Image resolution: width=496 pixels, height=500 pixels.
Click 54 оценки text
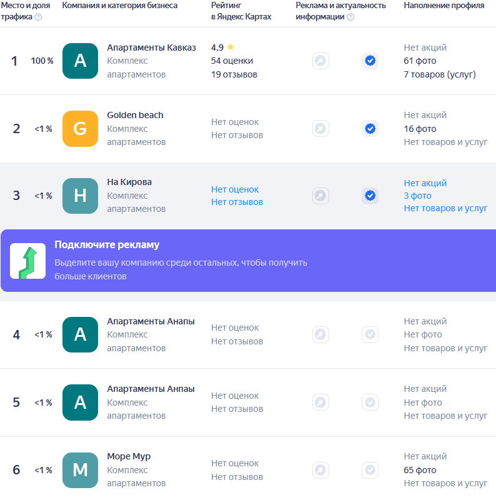(x=232, y=61)
